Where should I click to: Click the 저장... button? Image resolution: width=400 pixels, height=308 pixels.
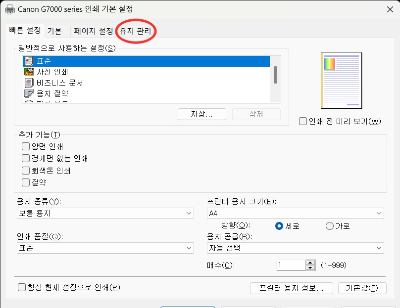(x=202, y=114)
